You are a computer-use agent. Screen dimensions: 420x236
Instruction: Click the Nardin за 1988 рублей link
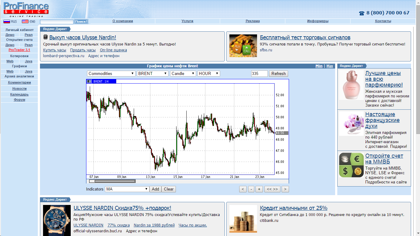[x=154, y=225]
